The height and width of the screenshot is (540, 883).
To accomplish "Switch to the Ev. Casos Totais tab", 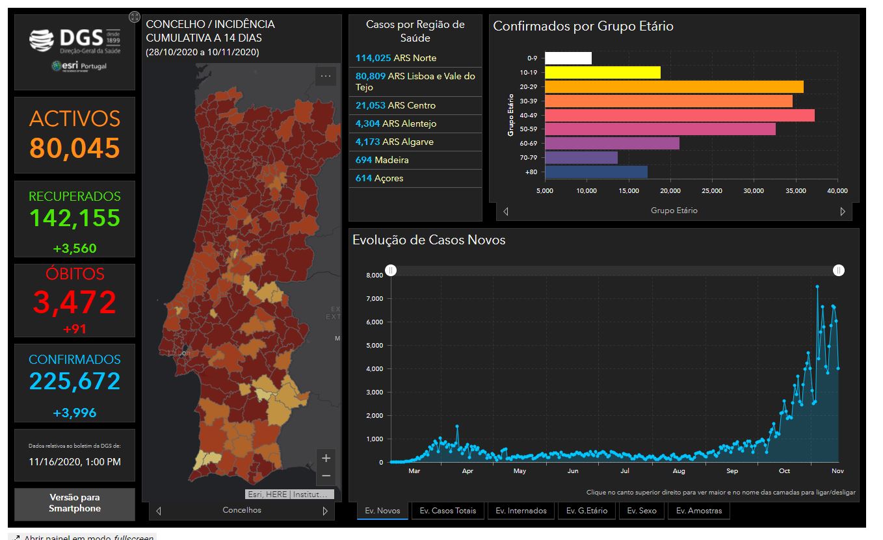I will (447, 511).
